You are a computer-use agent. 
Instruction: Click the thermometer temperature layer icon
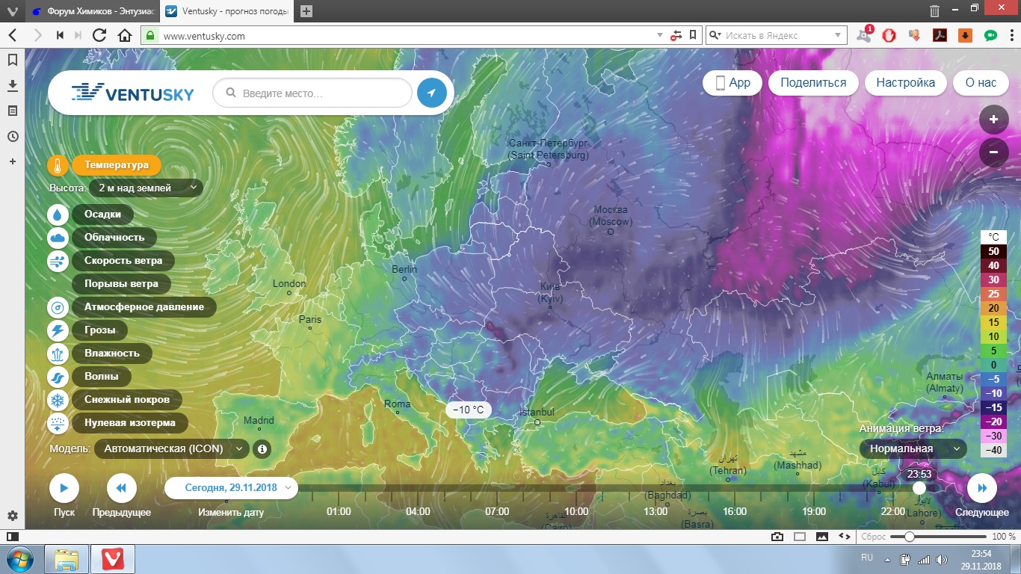(x=58, y=165)
